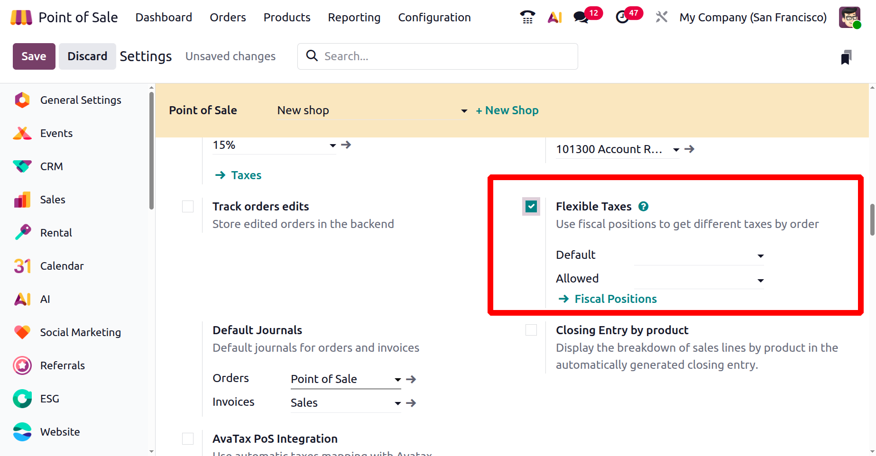Click the bookmark icon near search
The width and height of the screenshot is (876, 456).
click(x=846, y=57)
